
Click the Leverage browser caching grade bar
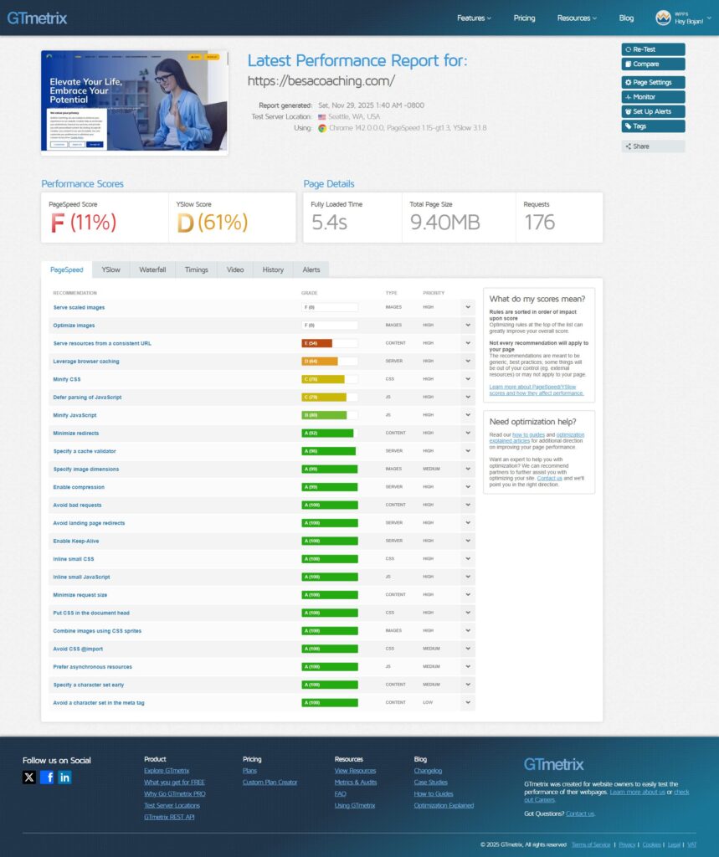pos(330,362)
